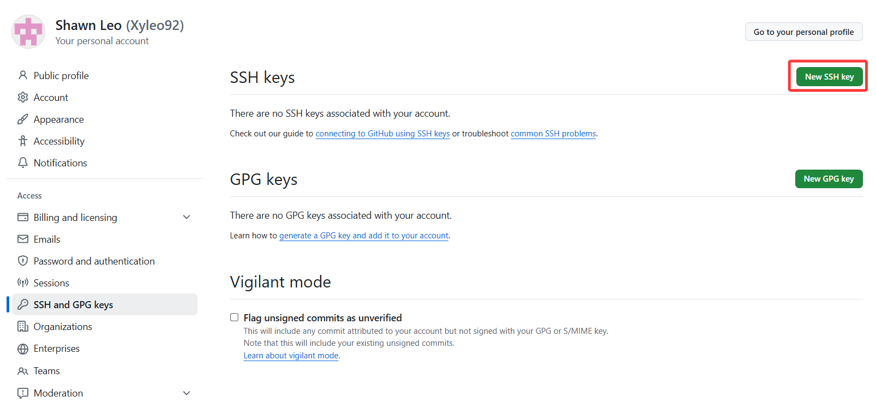Click the Public profile person icon

(23, 75)
